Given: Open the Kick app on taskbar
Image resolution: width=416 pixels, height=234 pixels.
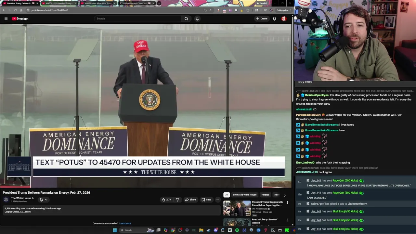Looking at the screenshot, I should (287, 230).
